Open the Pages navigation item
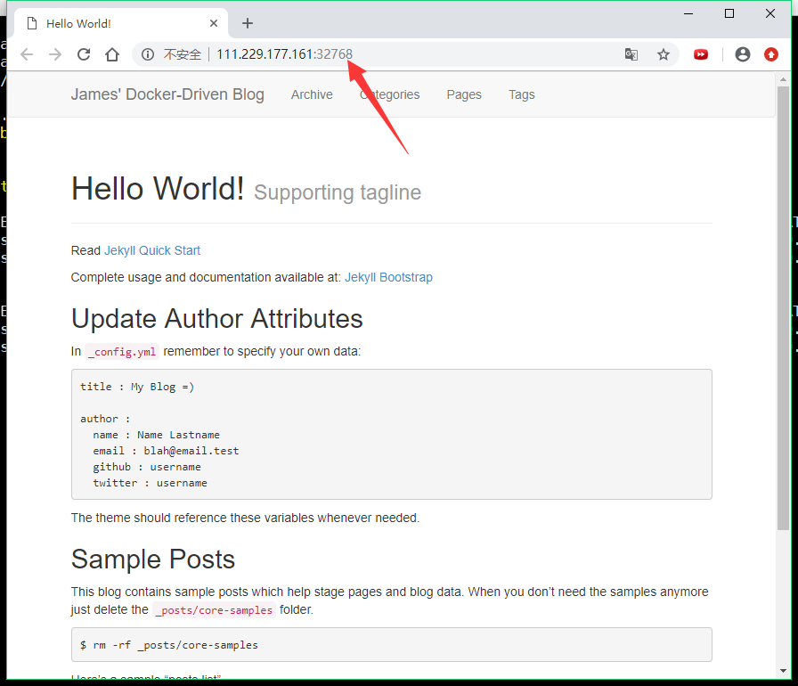This screenshot has height=686, width=798. click(464, 94)
